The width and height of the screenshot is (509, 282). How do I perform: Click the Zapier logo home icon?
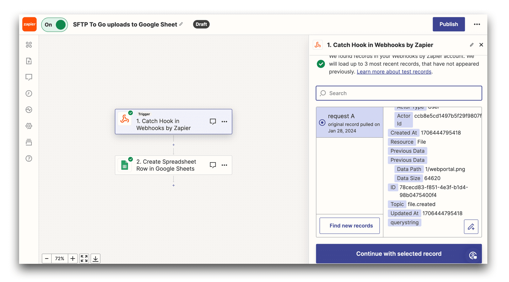click(29, 24)
